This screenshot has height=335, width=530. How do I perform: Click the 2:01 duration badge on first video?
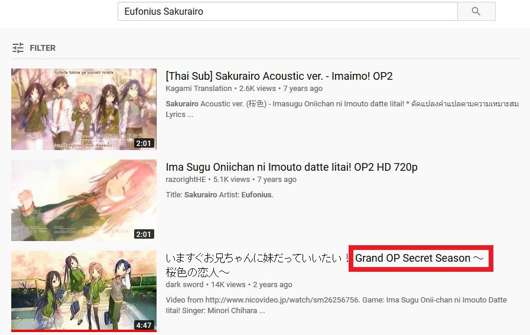(x=144, y=144)
